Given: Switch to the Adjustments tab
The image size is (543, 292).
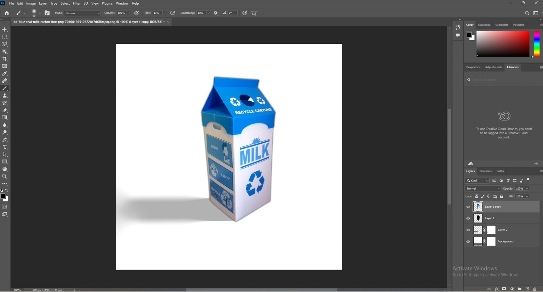Looking at the screenshot, I should (493, 67).
